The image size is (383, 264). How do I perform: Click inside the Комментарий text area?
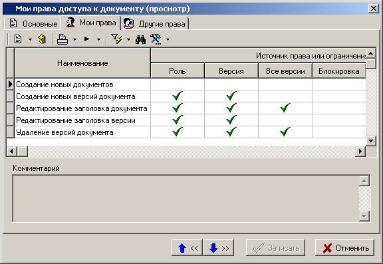pos(186,198)
